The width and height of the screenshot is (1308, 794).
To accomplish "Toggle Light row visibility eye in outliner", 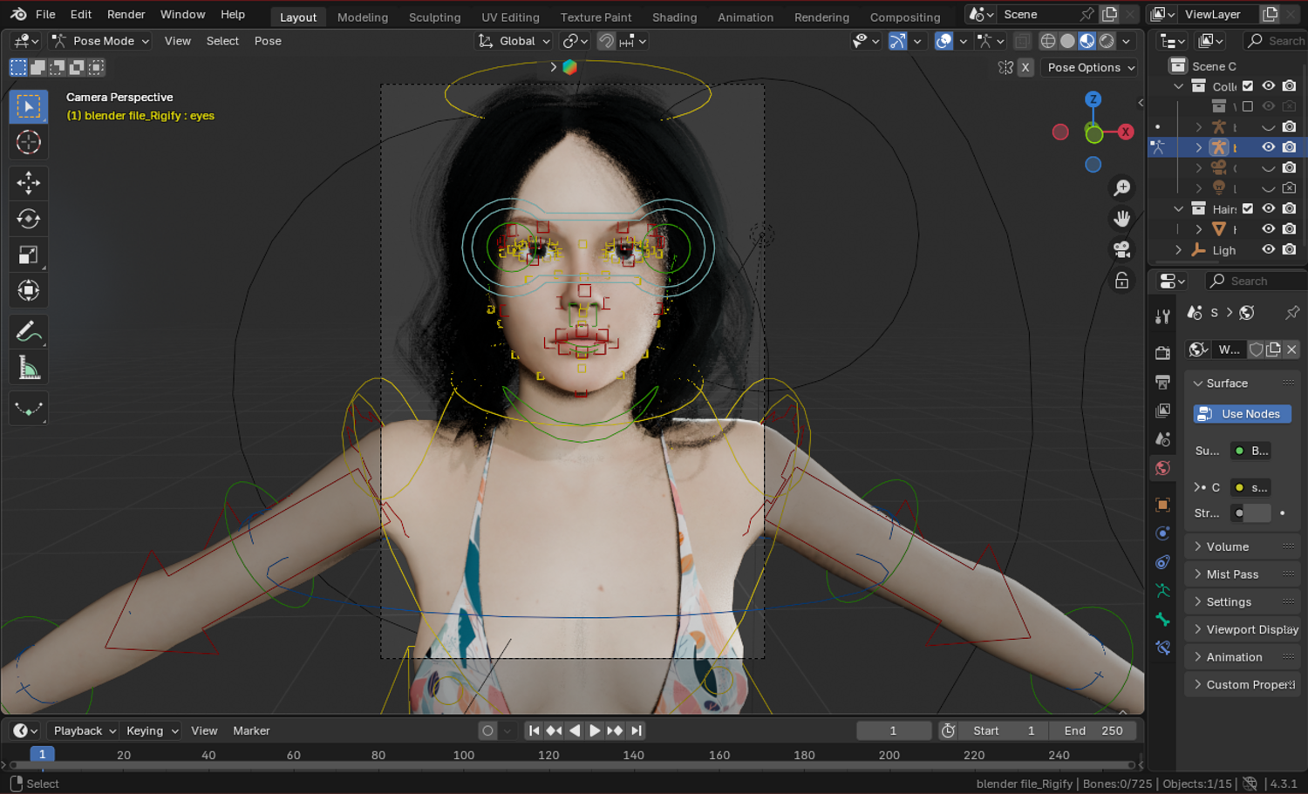I will click(1269, 249).
